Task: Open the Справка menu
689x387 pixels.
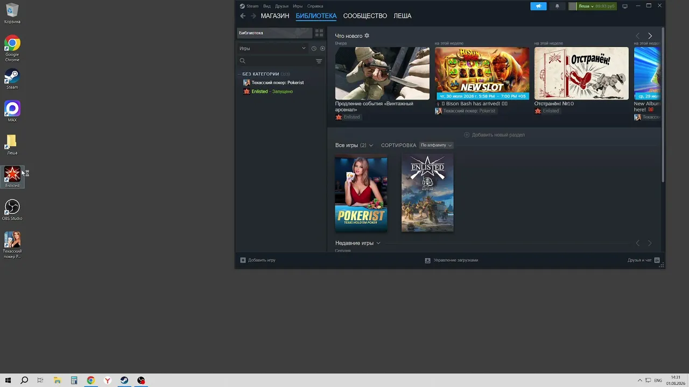Action: tap(315, 6)
